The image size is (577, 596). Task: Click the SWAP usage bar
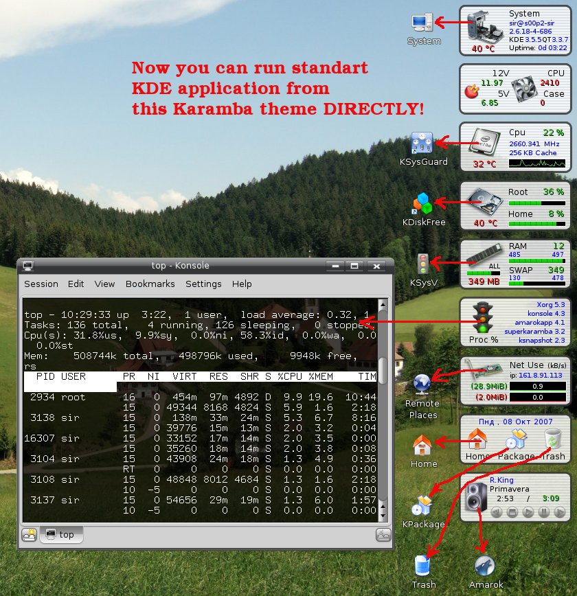pyautogui.click(x=536, y=284)
